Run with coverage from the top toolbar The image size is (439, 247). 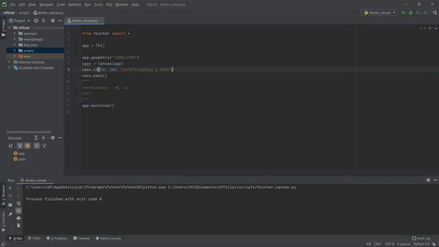[418, 13]
